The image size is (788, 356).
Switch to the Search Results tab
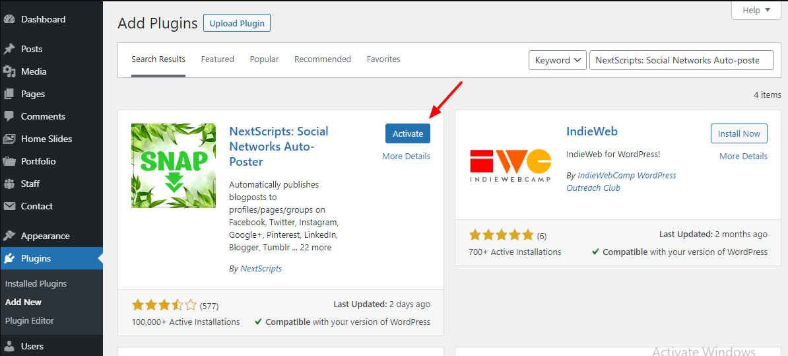pyautogui.click(x=158, y=59)
